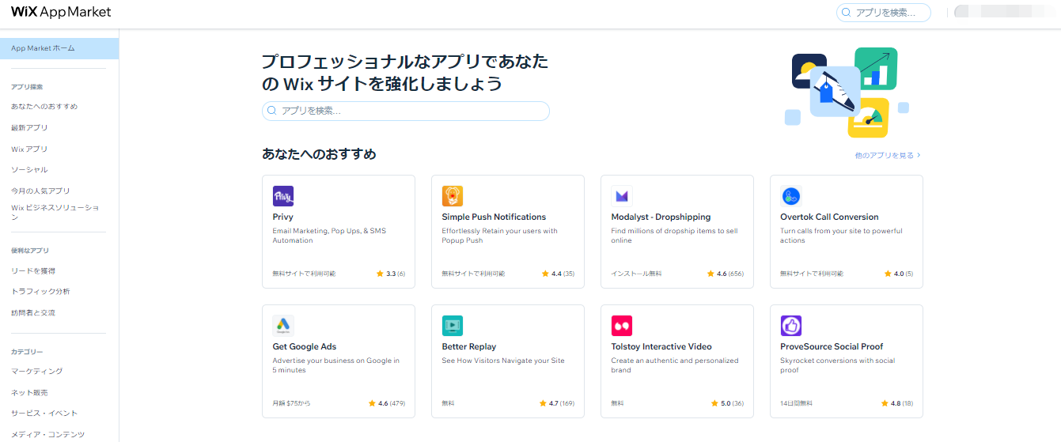Open Better Replay app title

[x=469, y=346]
